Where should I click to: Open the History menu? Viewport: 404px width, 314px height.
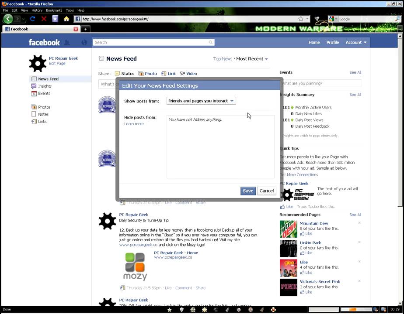click(37, 10)
